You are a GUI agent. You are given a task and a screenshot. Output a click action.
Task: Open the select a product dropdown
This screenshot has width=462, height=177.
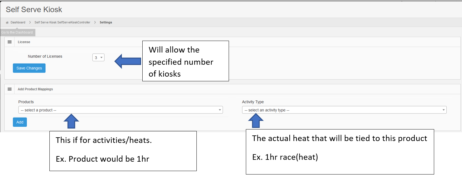[x=120, y=110]
